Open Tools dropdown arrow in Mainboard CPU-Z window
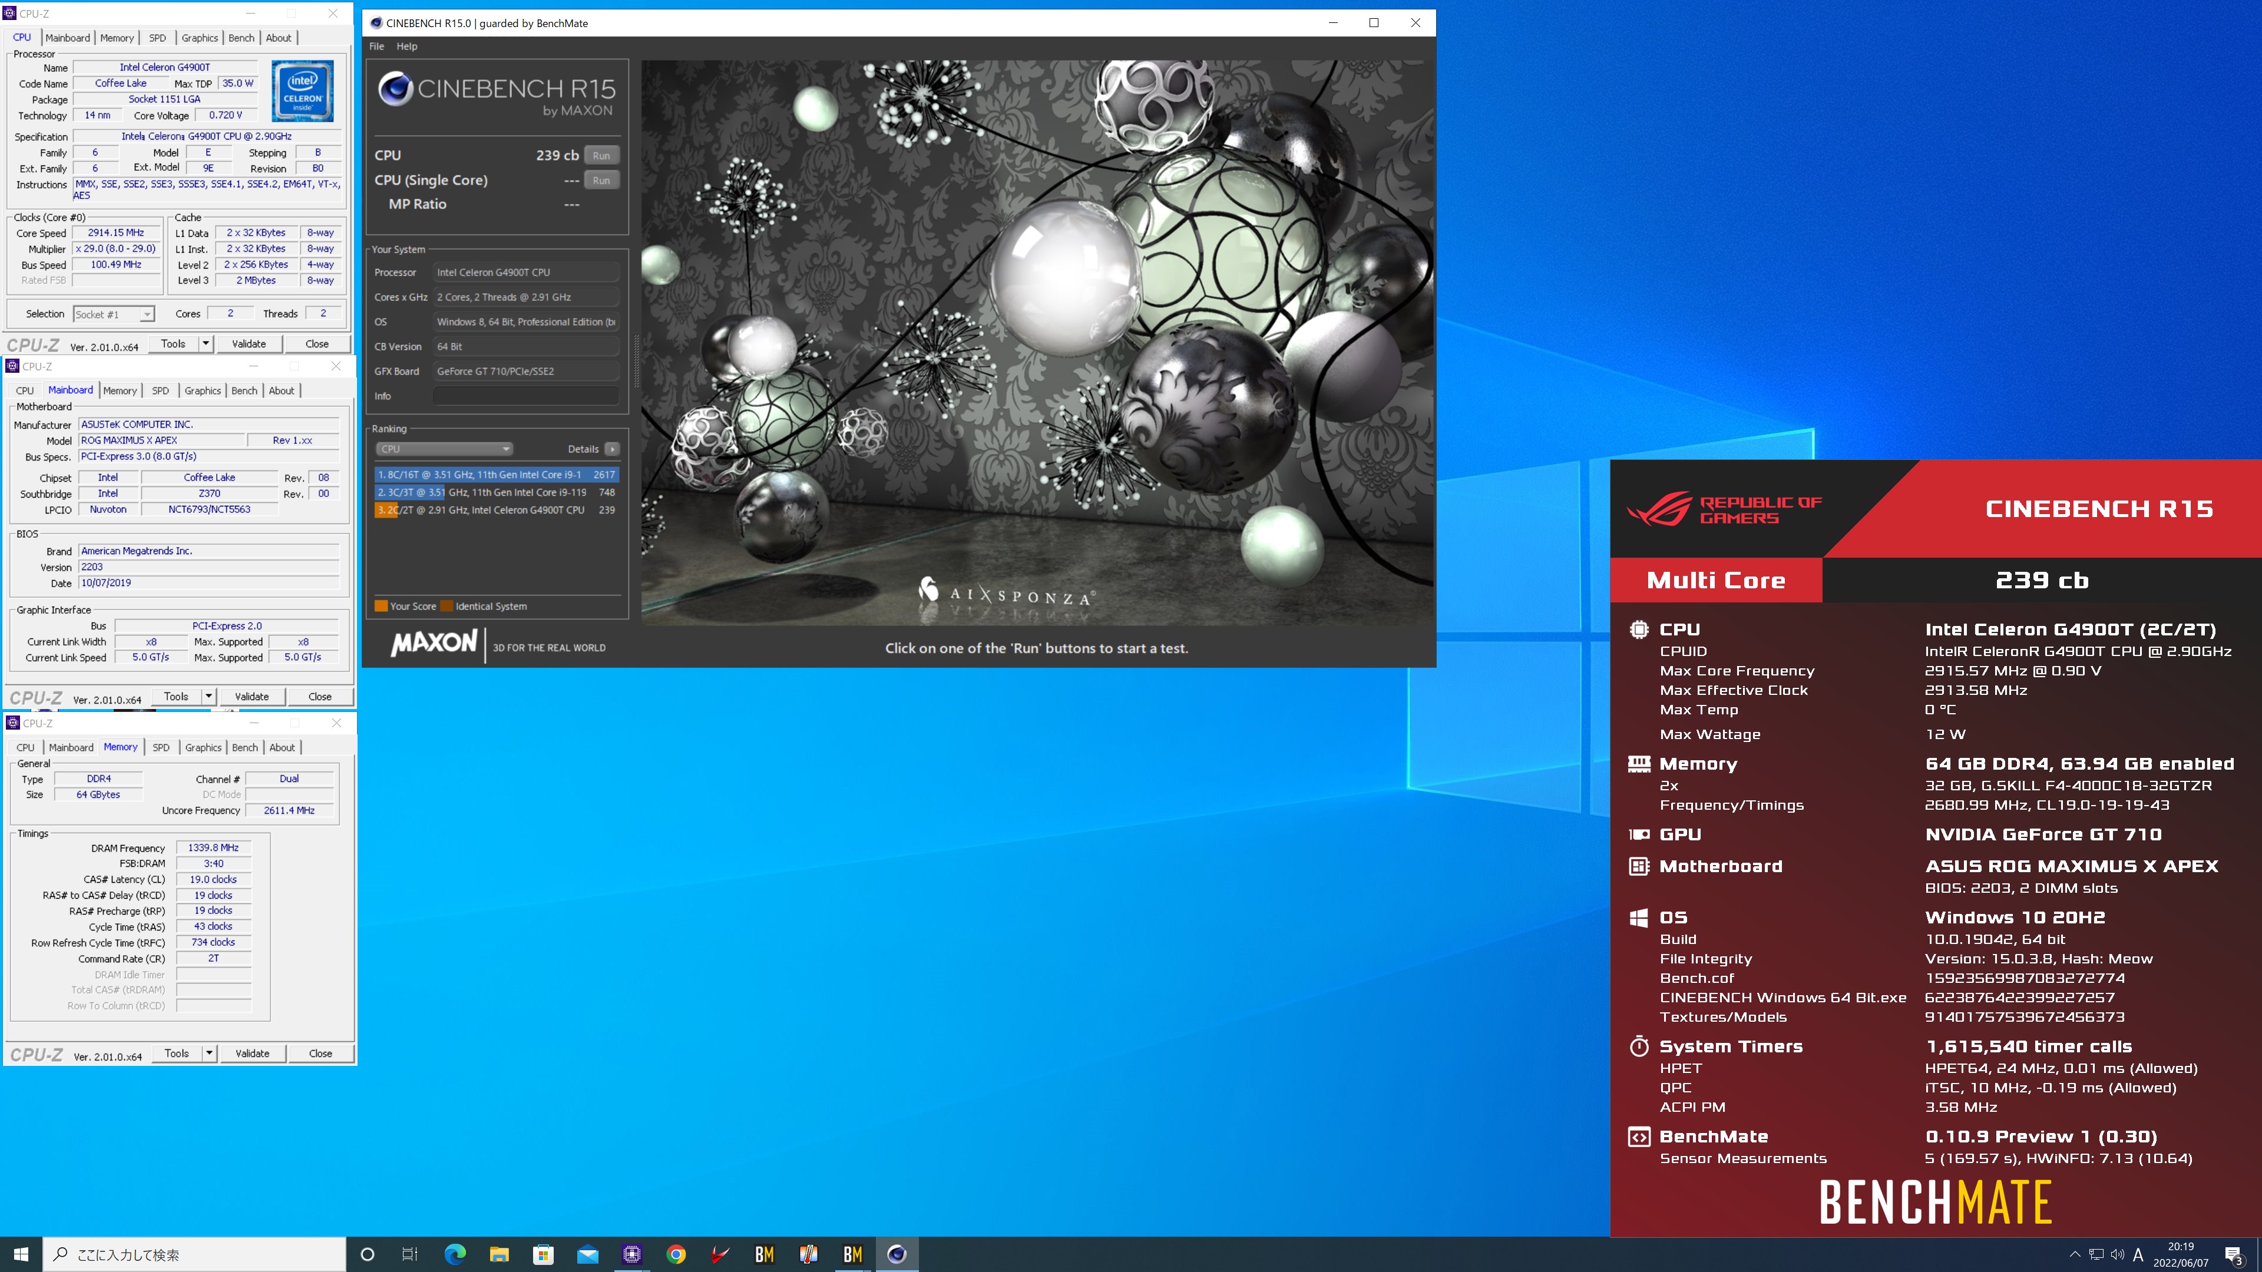 coord(209,696)
